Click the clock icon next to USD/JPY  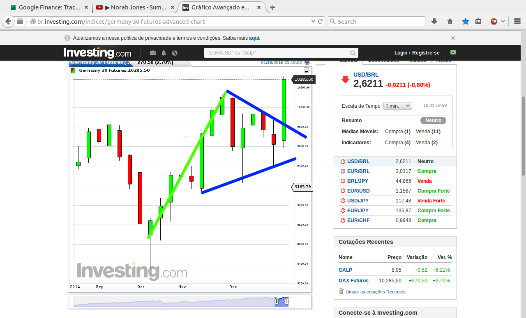(x=343, y=201)
